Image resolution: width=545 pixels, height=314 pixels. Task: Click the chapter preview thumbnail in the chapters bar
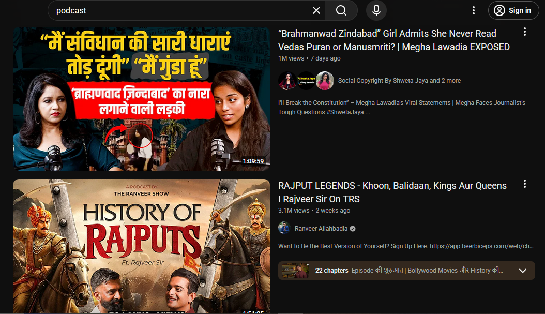pos(296,271)
